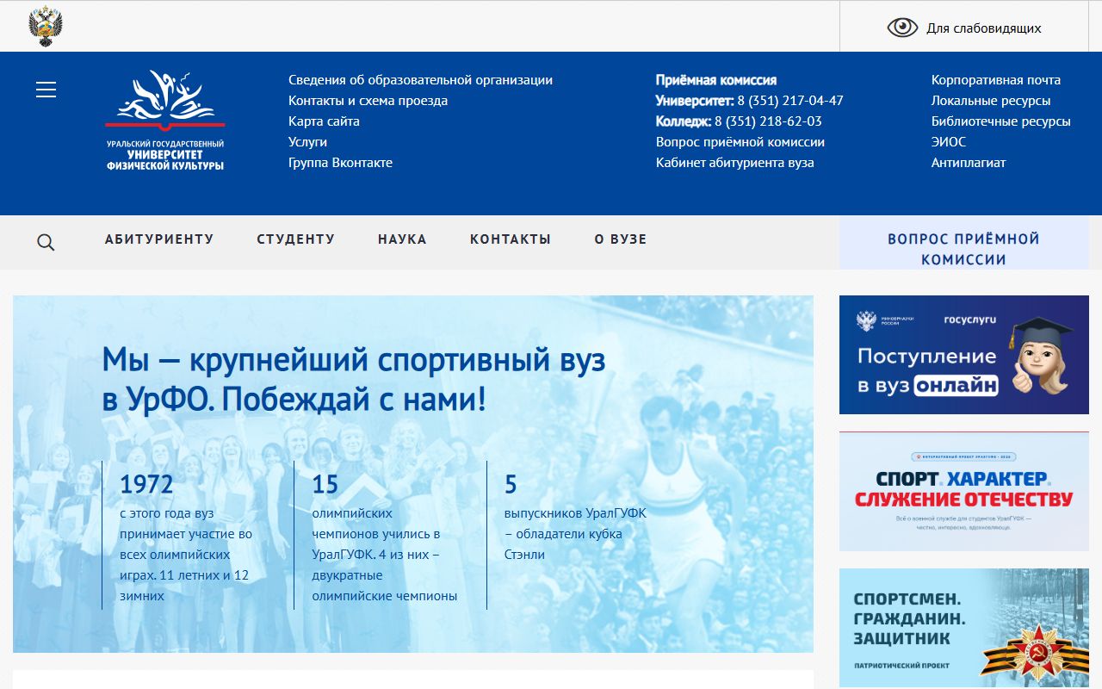
Task: Open 'Карта сайта' link
Action: pyautogui.click(x=324, y=121)
